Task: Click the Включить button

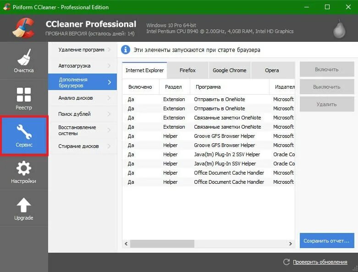Action: (327, 69)
